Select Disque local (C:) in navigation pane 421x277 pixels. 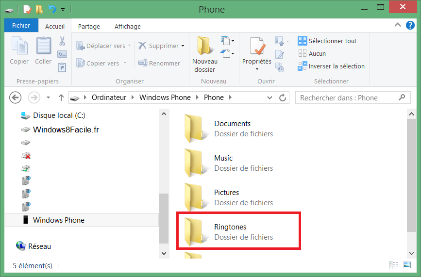pyautogui.click(x=53, y=115)
